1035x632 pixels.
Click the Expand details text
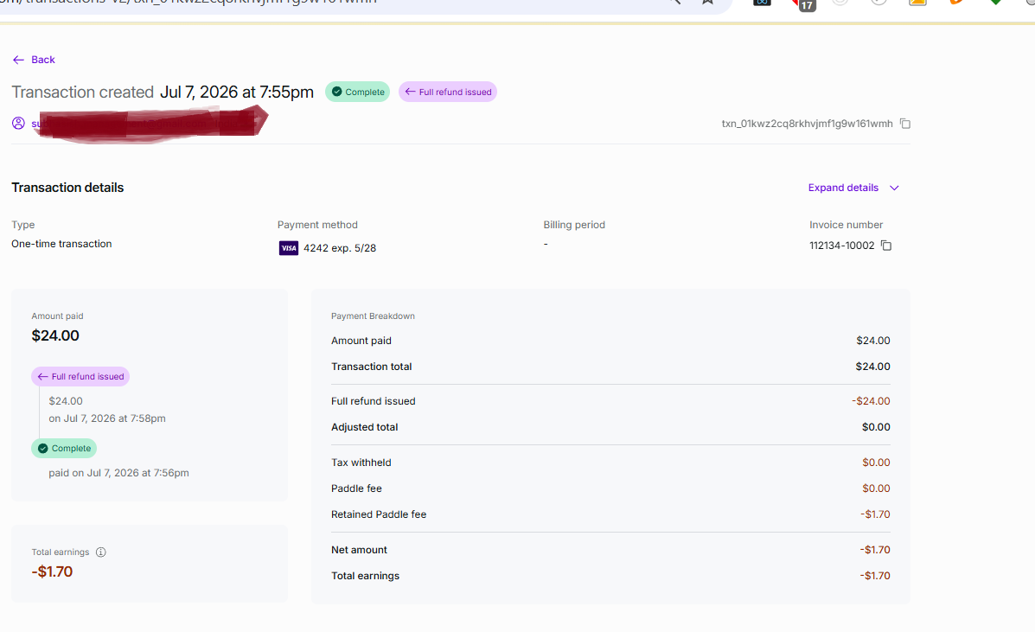coord(843,188)
